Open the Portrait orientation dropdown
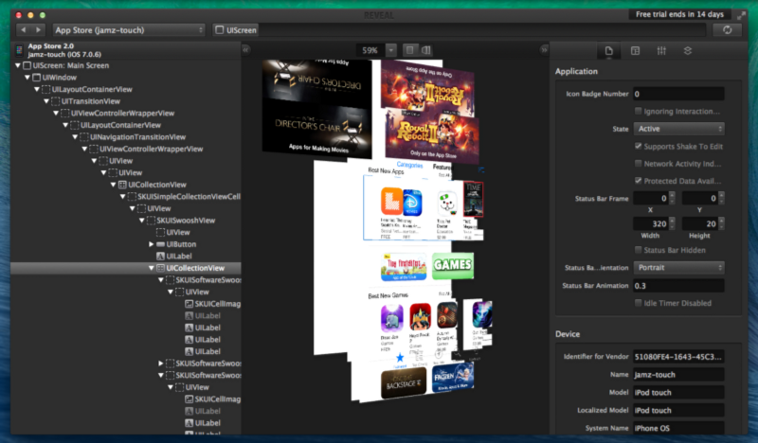 679,268
